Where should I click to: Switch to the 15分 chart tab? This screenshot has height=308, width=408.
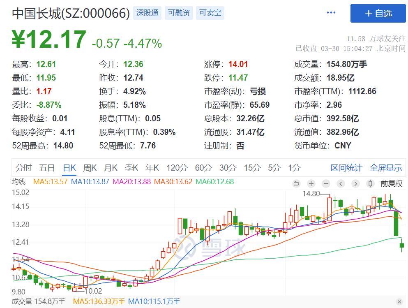(252, 168)
